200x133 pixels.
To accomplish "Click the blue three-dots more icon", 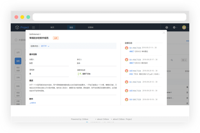I will [x=187, y=41].
